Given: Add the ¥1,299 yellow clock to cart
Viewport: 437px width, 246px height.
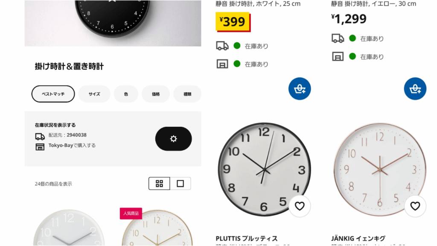Looking at the screenshot, I should (415, 89).
